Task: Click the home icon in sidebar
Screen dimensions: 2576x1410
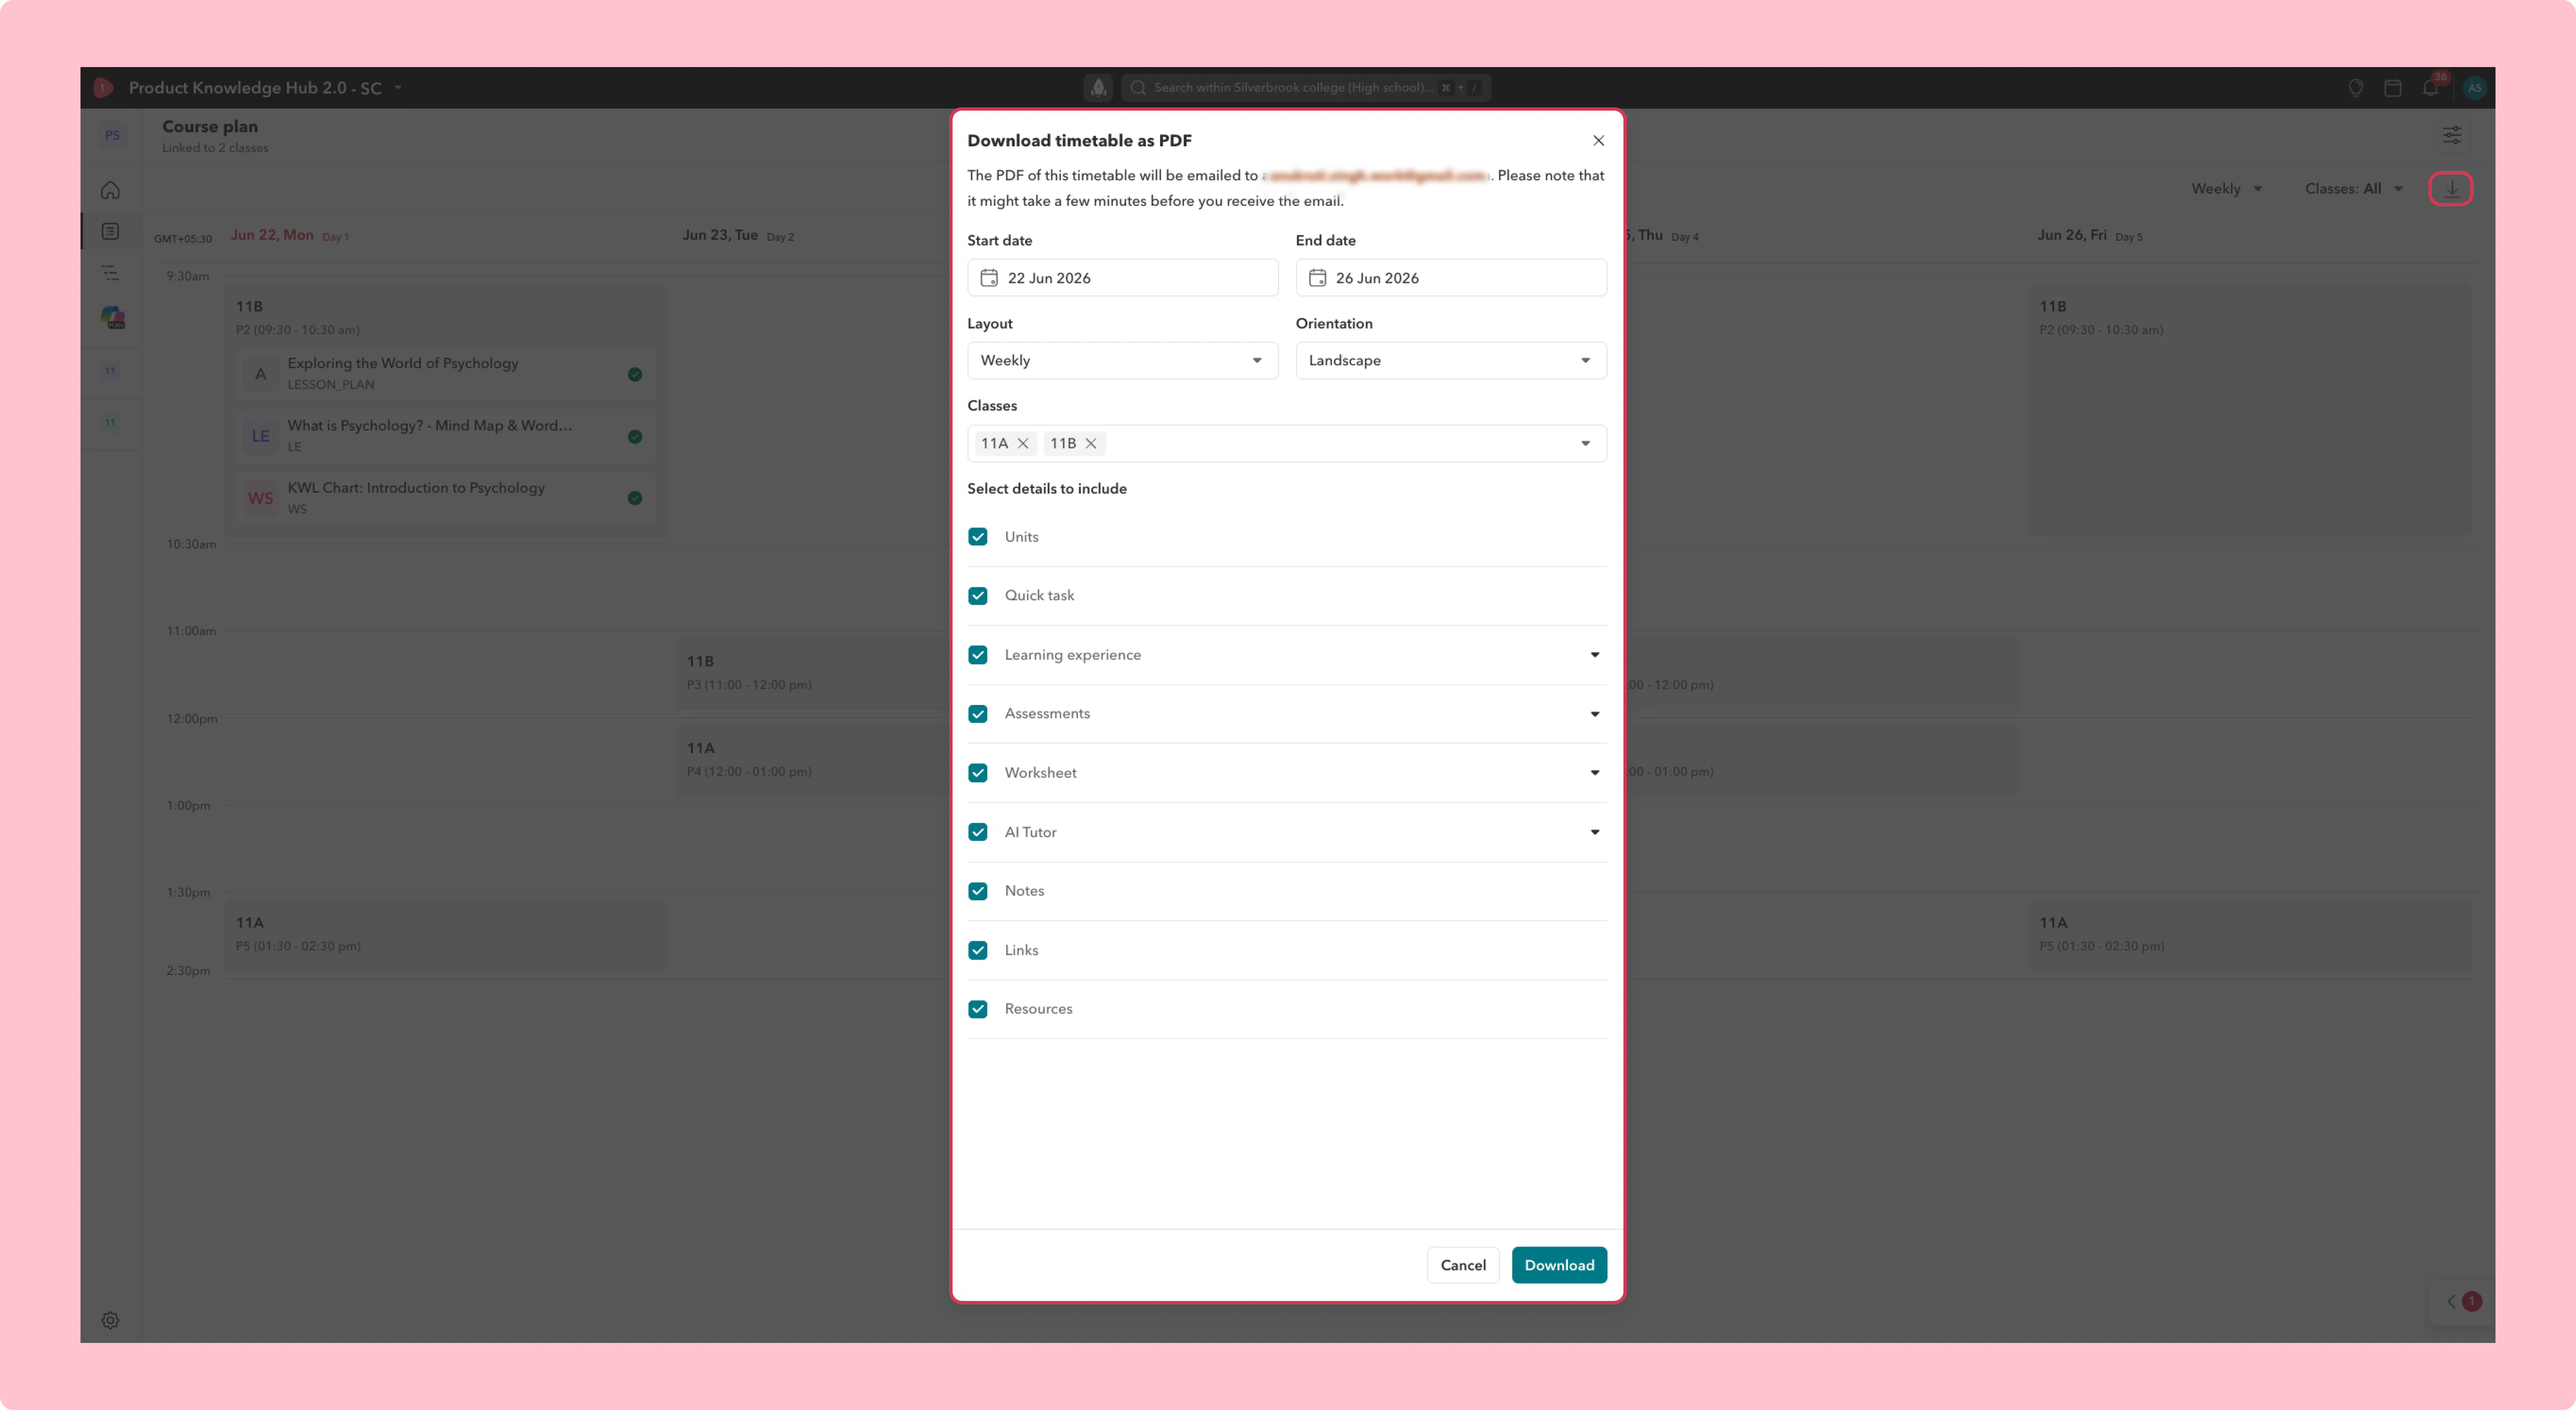Action: point(110,190)
